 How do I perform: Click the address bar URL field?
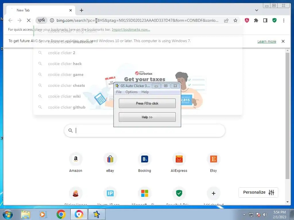click(x=138, y=20)
